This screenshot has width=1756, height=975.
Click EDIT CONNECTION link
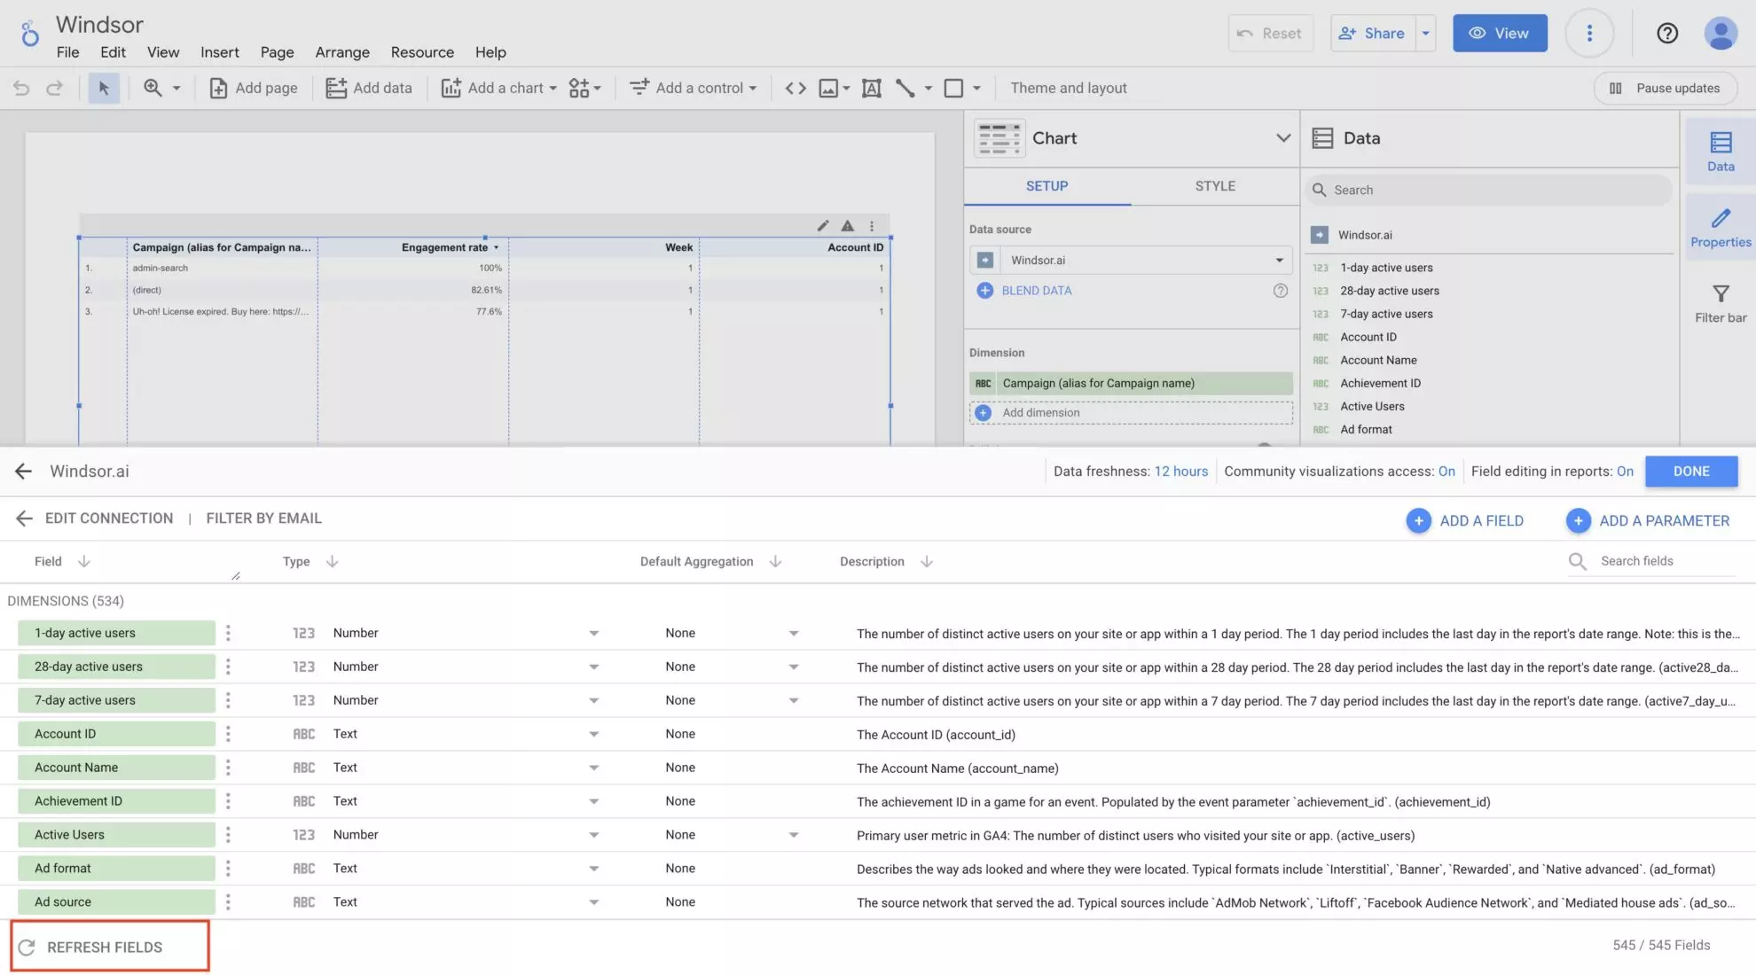[109, 519]
